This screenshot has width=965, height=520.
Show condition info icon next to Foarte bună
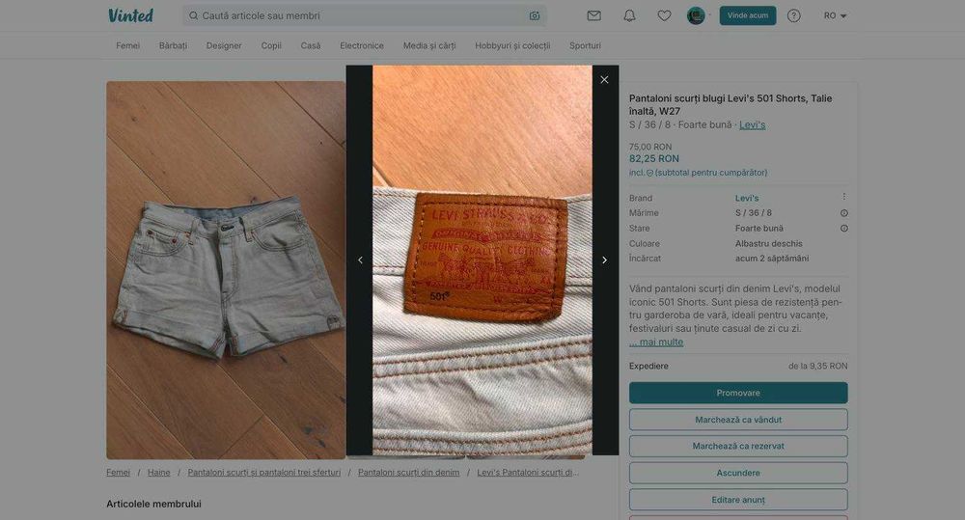point(844,229)
